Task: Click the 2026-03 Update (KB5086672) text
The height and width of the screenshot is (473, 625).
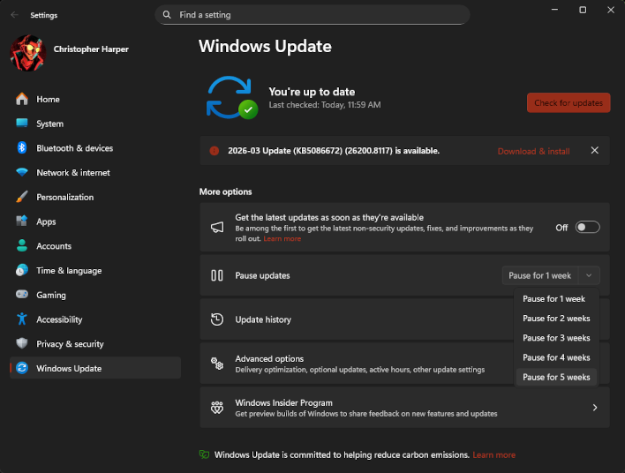Action: point(334,151)
